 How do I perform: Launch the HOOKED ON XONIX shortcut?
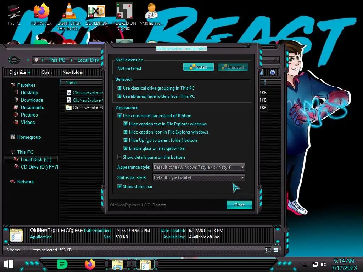pyautogui.click(x=124, y=17)
